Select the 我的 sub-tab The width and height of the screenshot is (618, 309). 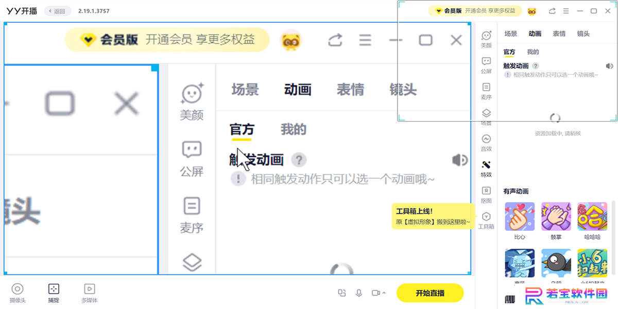click(x=533, y=52)
